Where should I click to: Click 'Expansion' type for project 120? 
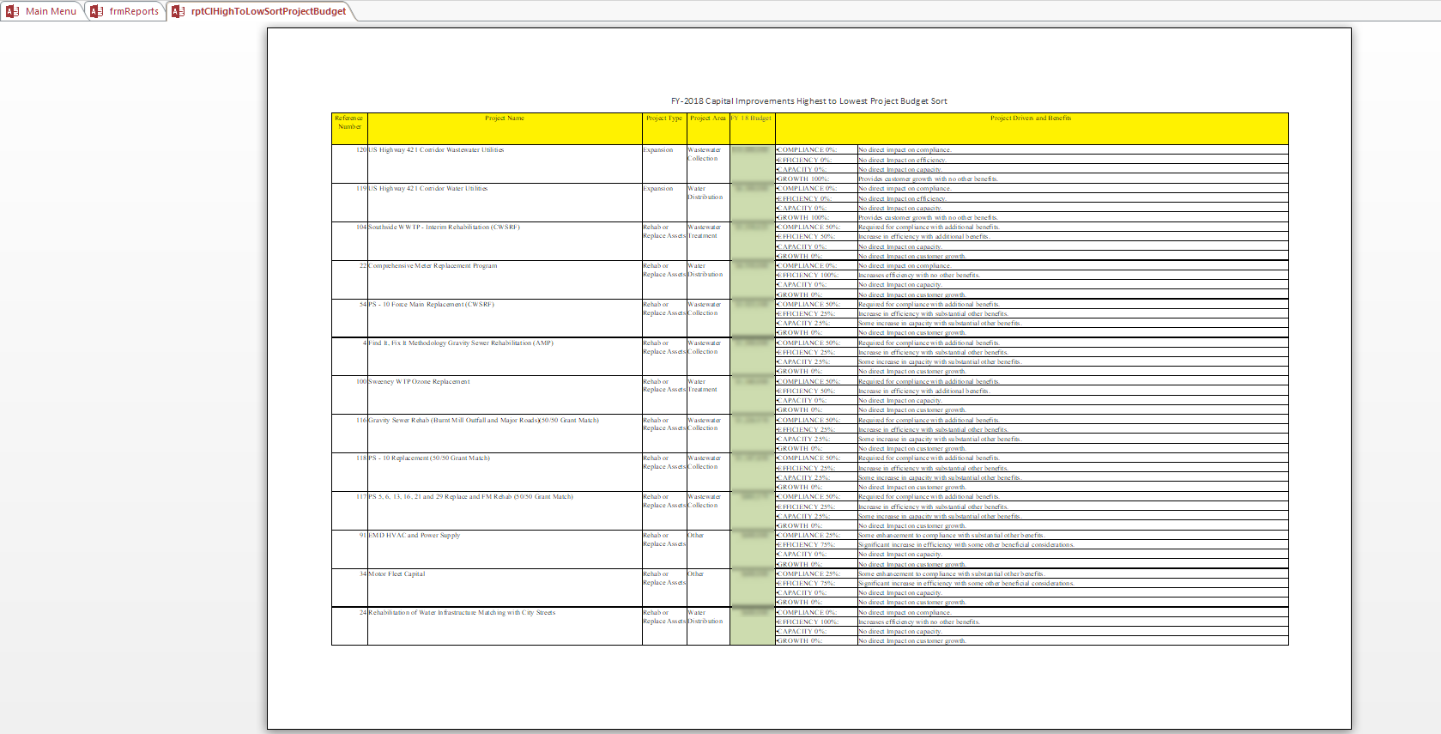point(658,150)
